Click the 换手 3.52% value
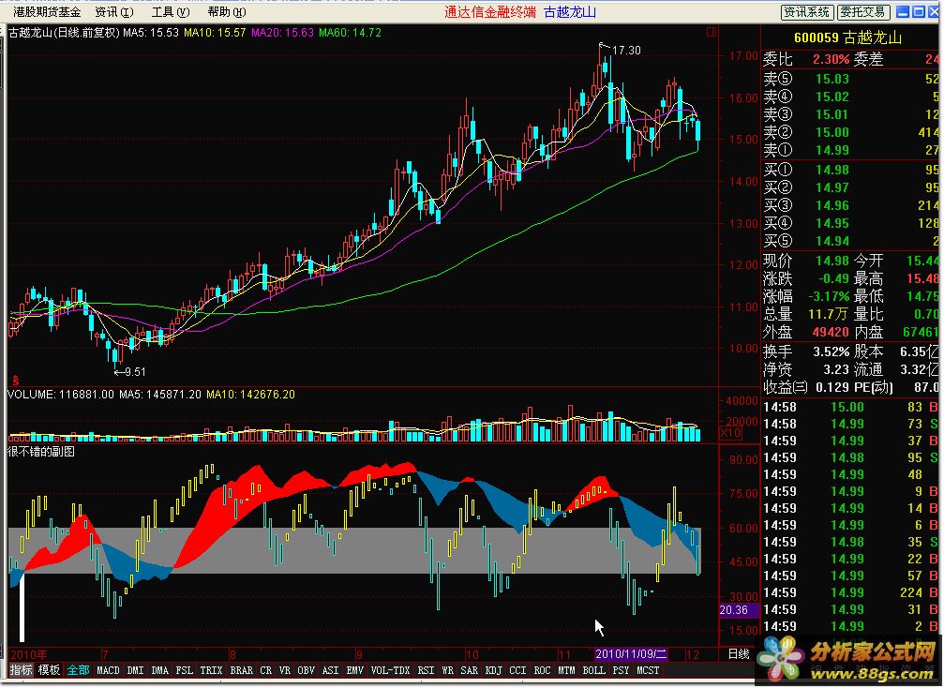Viewport: 944px width, 688px height. click(832, 351)
